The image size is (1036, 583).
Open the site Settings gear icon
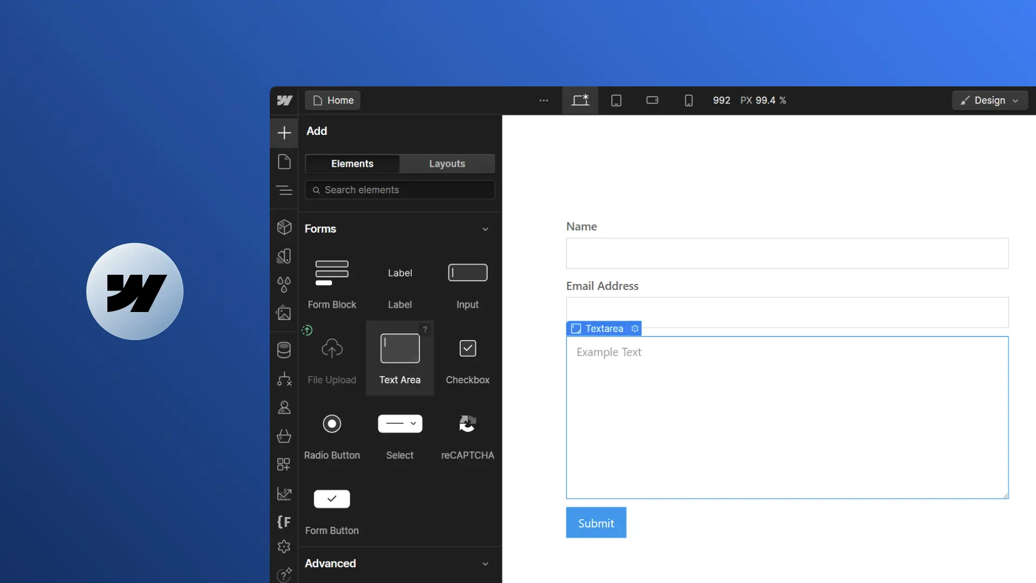[x=284, y=547]
